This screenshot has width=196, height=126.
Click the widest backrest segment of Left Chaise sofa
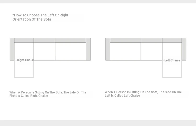click(125, 40)
